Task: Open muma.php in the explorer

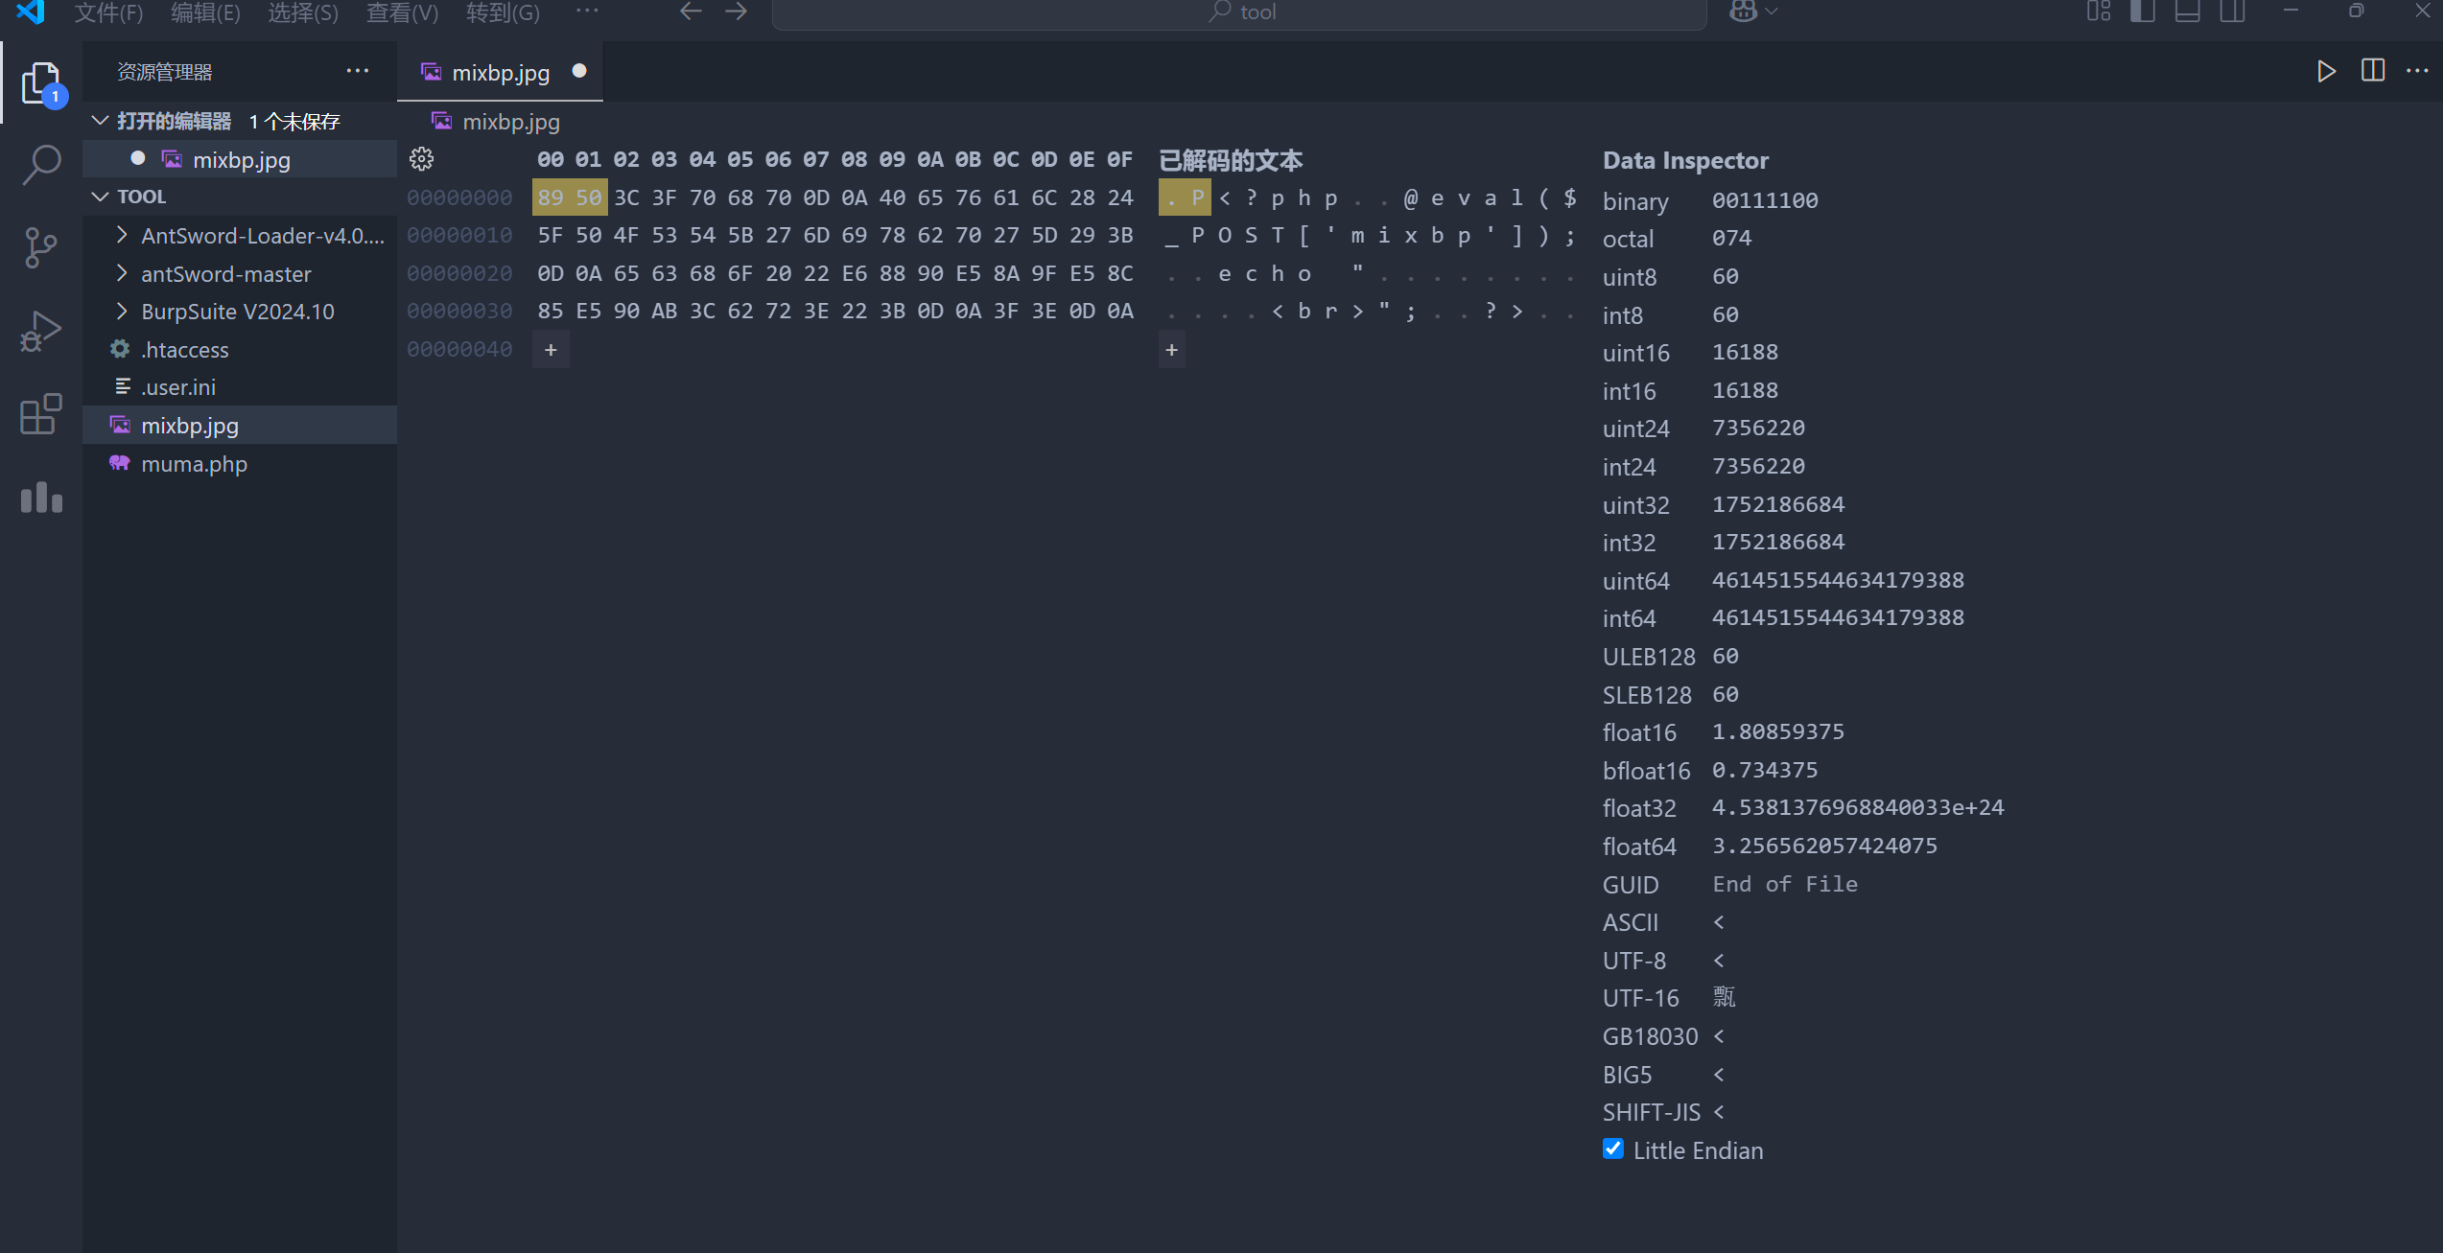Action: 194,464
